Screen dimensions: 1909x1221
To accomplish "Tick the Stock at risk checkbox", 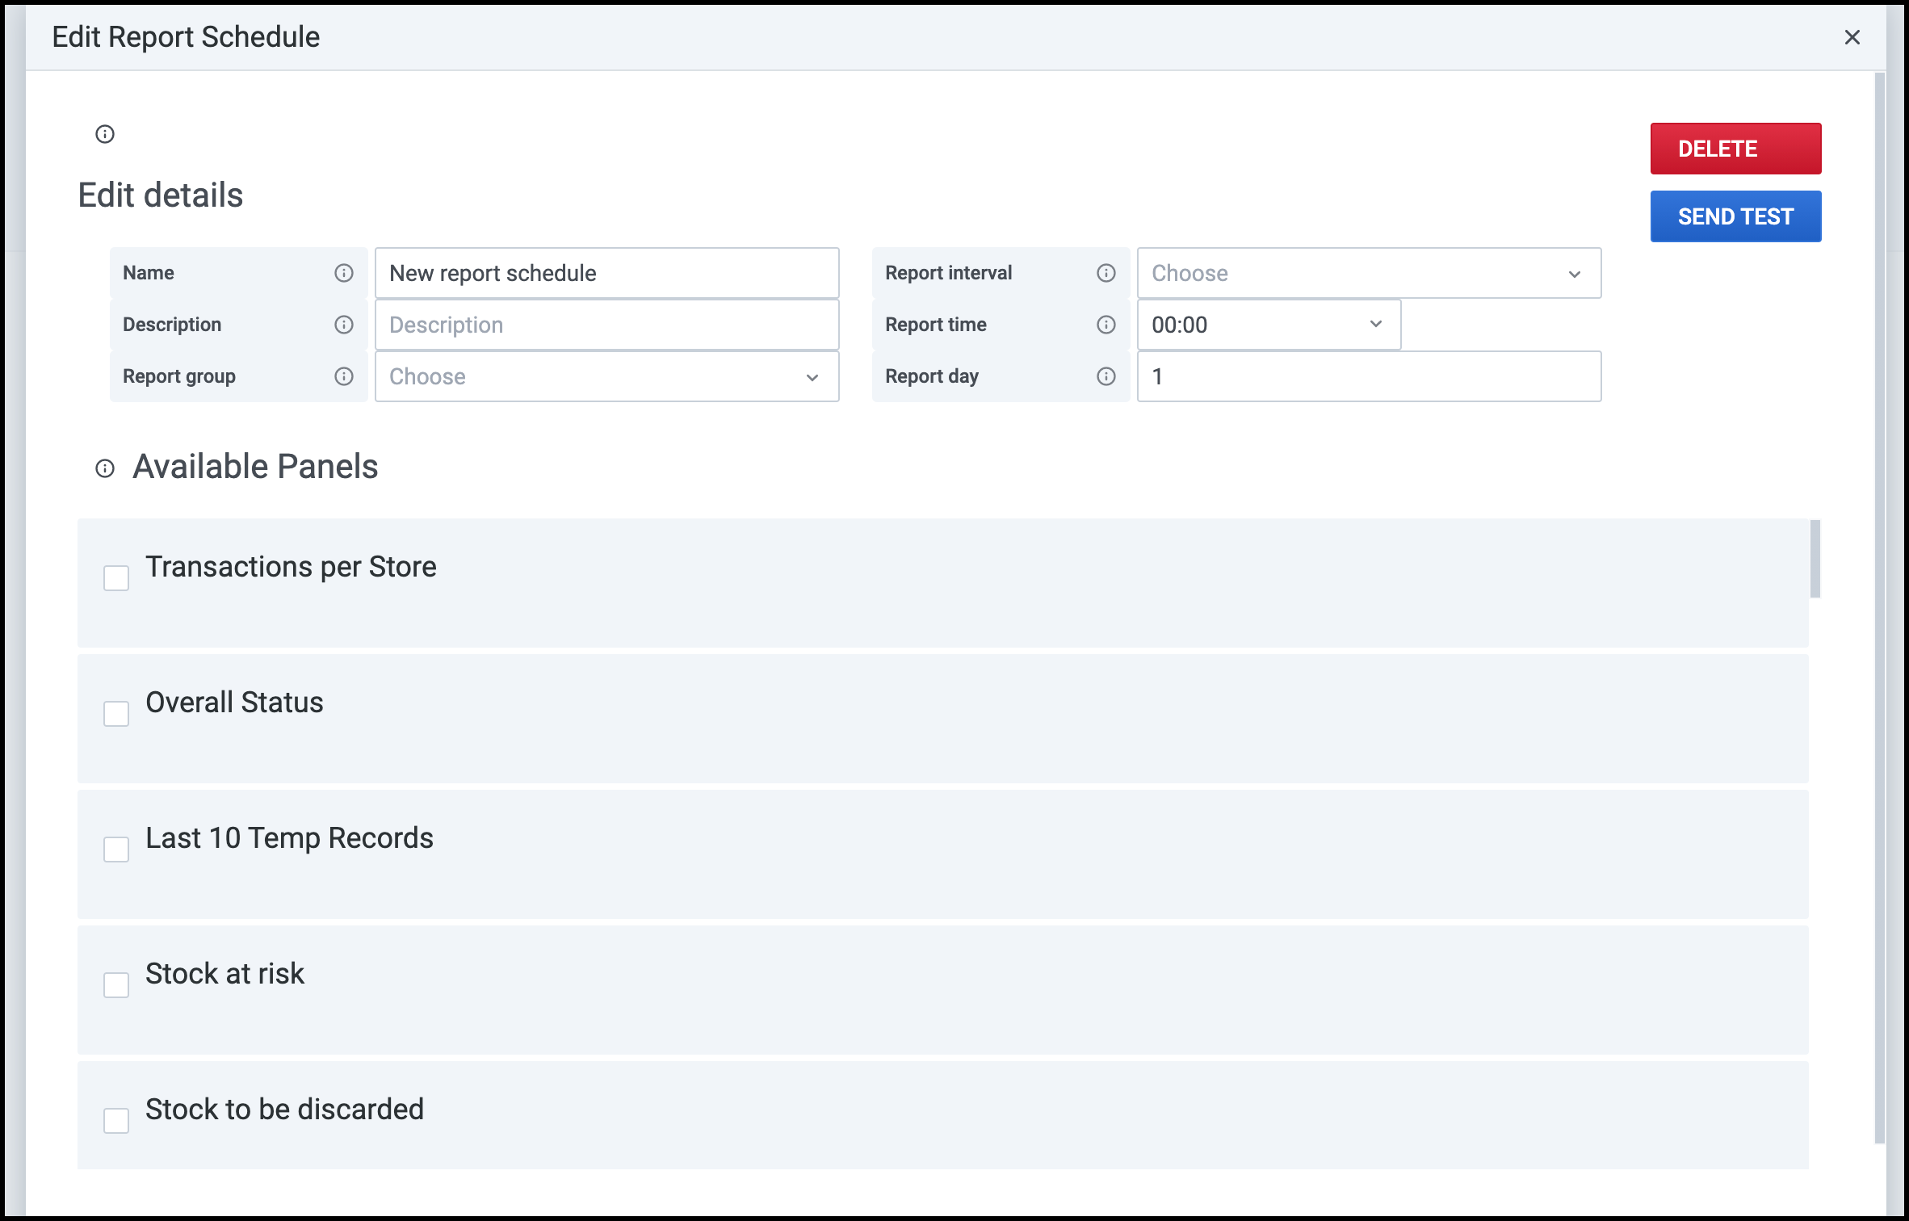I will click(116, 985).
